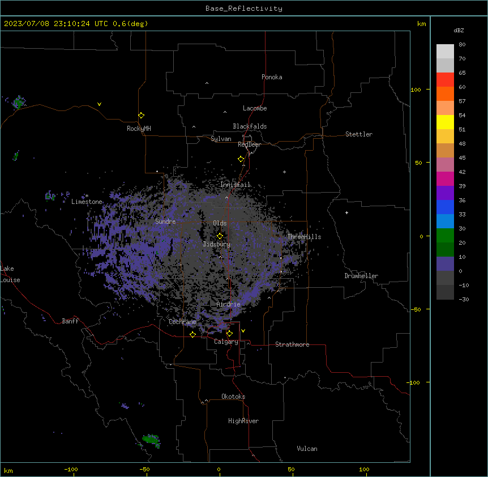Viewport: 488px width, 477px height.
Task: Click the 0 tick label on bottom axis
Action: point(219,469)
